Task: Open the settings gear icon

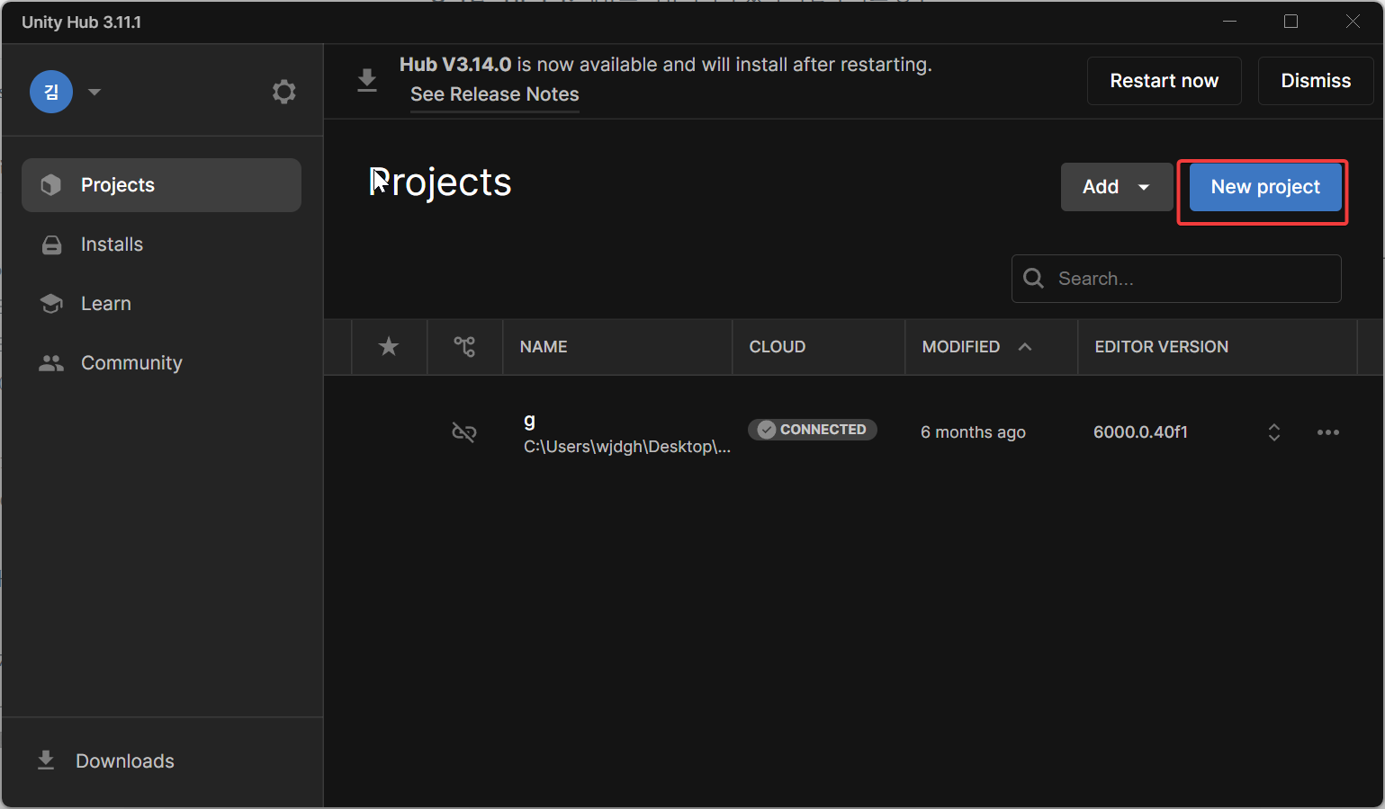Action: [x=283, y=92]
